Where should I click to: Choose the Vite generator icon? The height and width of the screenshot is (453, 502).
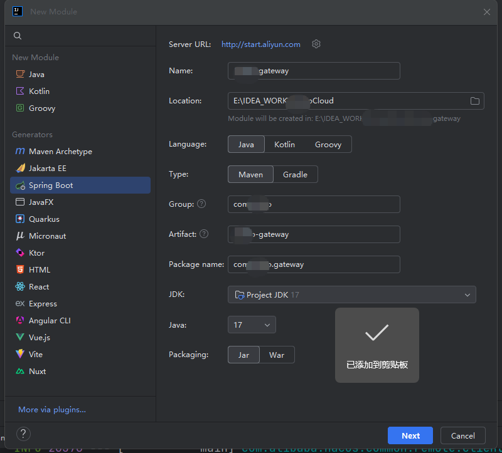pos(20,354)
